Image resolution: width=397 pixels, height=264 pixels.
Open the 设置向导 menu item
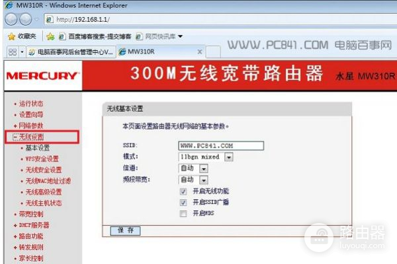[x=31, y=114]
